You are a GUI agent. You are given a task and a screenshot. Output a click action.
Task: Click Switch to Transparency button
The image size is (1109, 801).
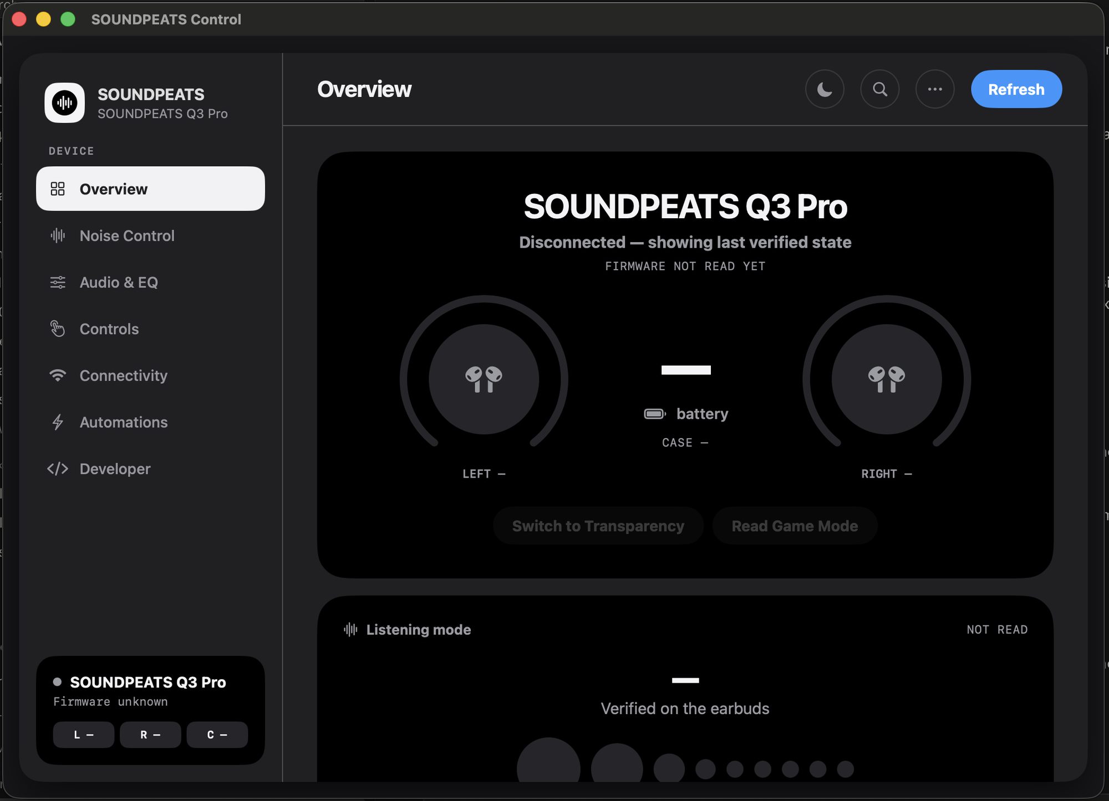[598, 526]
